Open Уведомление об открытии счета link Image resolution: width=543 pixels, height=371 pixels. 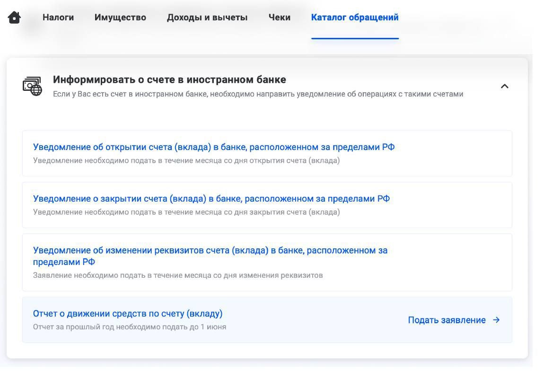coord(214,147)
